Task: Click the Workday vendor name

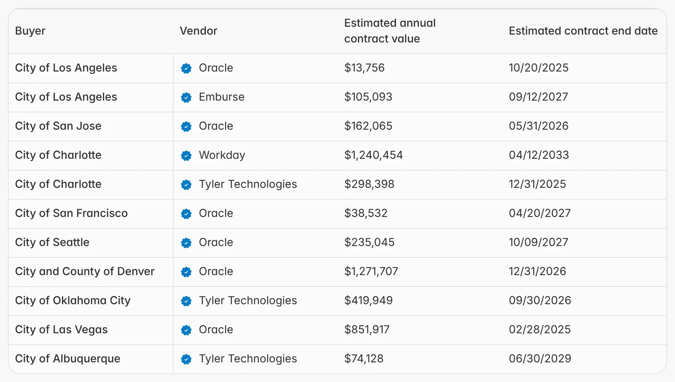Action: [x=222, y=155]
